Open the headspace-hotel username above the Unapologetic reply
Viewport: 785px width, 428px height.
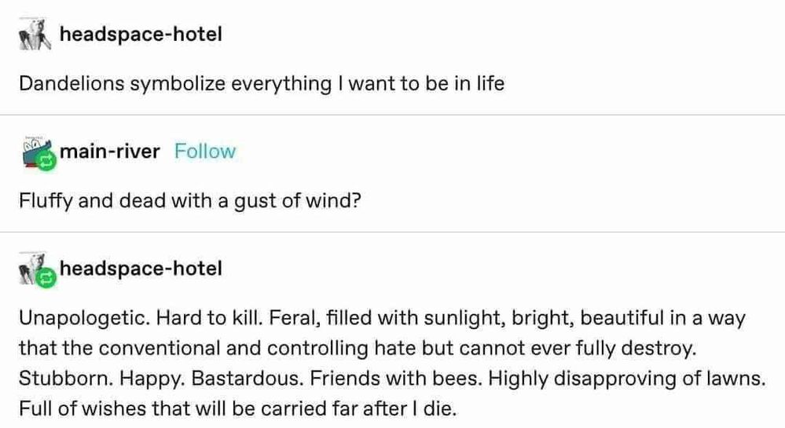click(x=141, y=269)
